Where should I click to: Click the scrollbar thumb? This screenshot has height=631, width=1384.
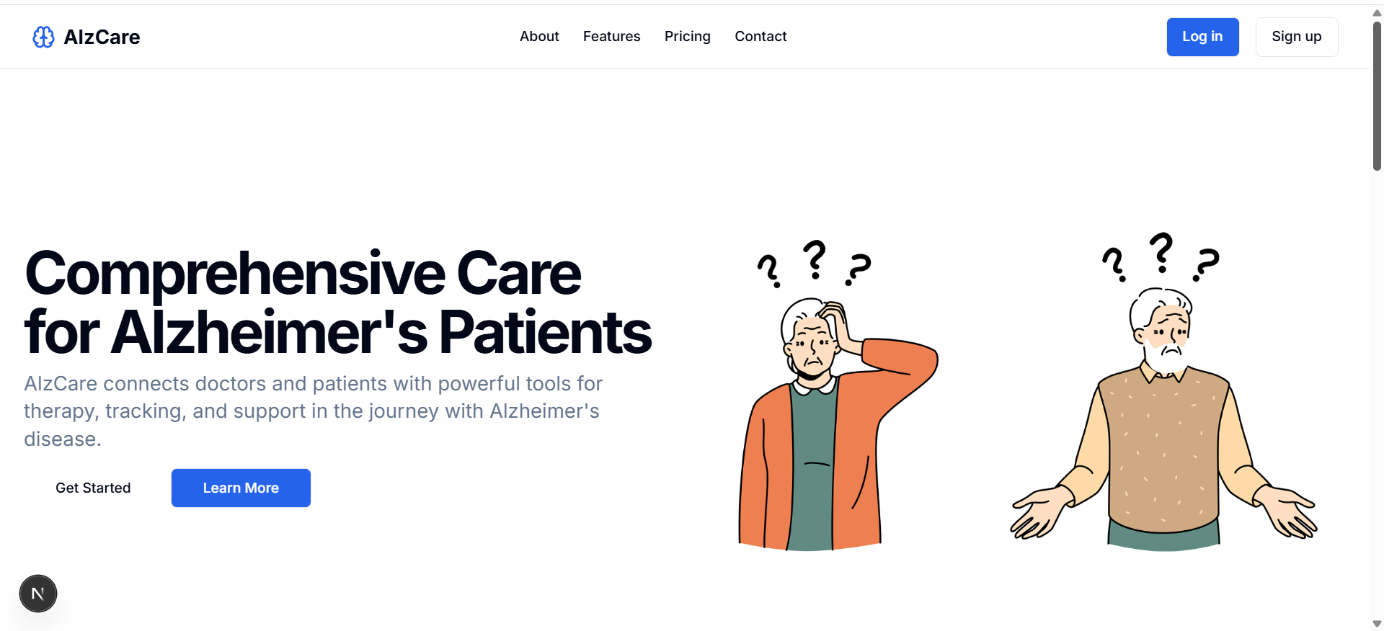(1375, 86)
